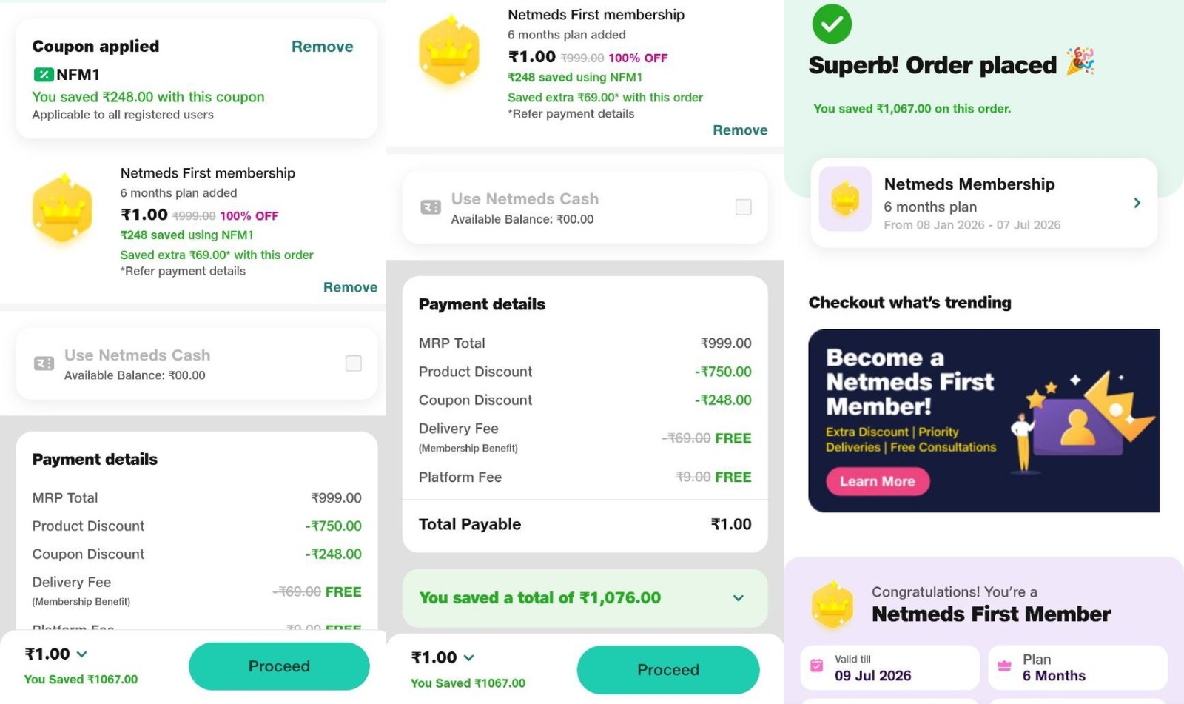
Task: Click the green NFM1 coupon tag icon
Action: (44, 75)
